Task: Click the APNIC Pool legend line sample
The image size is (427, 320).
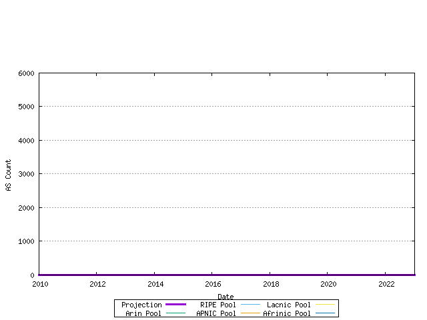Action: coord(250,313)
